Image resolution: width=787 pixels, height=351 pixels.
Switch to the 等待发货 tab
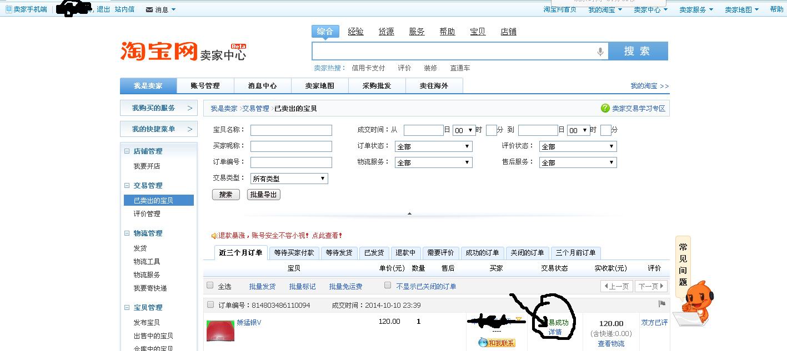339,253
